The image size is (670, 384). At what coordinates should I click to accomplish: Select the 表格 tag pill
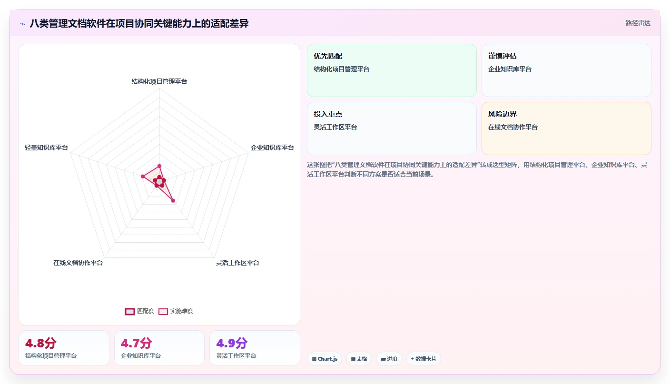(359, 359)
